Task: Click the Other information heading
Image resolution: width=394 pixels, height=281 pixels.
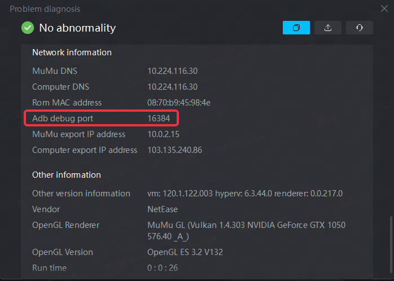Action: [67, 175]
